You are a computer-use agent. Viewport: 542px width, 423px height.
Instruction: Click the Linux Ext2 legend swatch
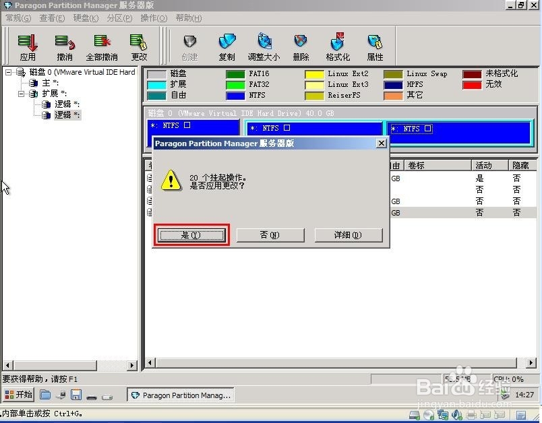click(314, 74)
